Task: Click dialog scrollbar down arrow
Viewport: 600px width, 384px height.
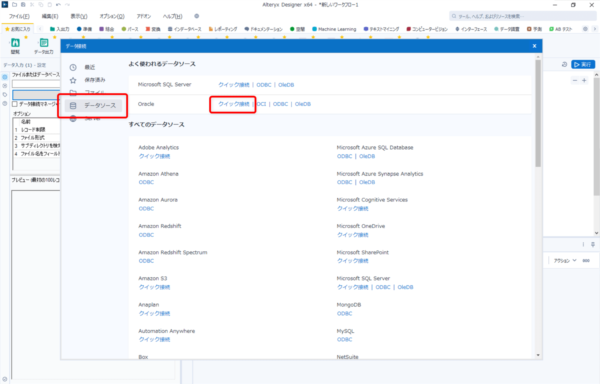Action: point(538,355)
